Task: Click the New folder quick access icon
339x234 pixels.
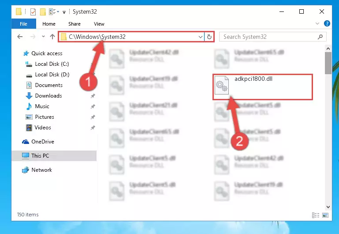Action: pyautogui.click(x=43, y=11)
